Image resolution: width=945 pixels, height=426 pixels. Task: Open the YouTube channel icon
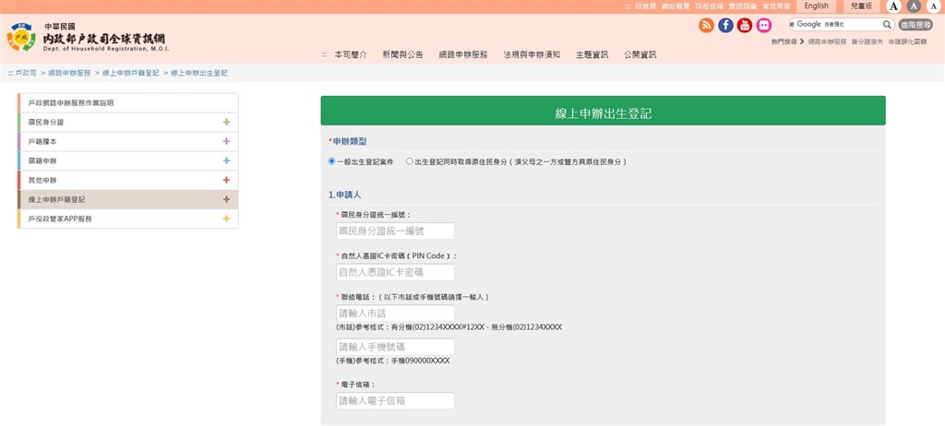tap(745, 25)
